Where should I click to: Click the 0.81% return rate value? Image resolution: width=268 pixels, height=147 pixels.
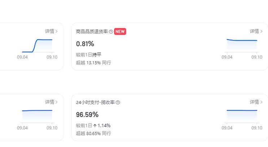click(85, 44)
